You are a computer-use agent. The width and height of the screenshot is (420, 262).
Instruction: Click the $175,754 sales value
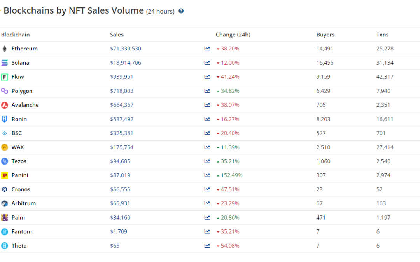point(122,147)
